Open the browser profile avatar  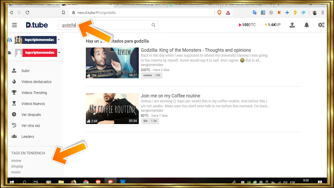pos(315,13)
